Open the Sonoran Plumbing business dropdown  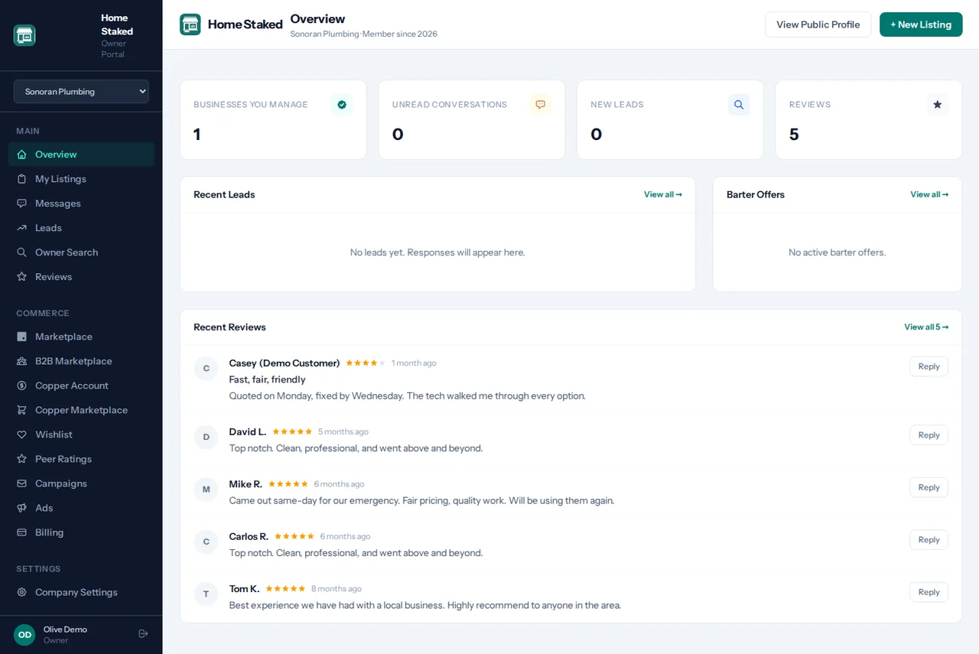pyautogui.click(x=81, y=92)
